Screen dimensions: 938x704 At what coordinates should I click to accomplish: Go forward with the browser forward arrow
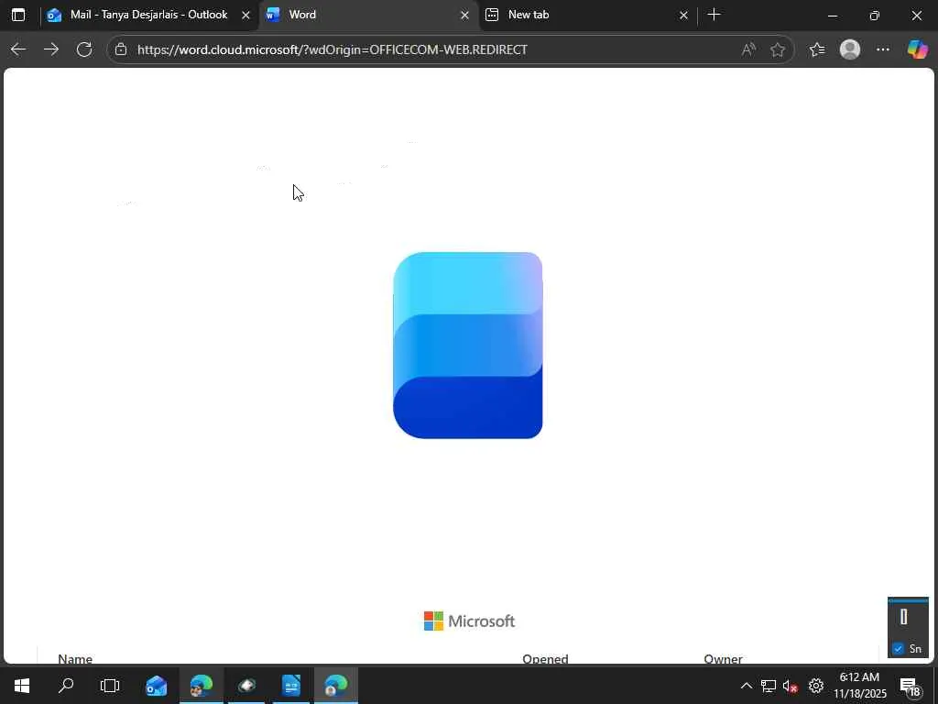coord(51,49)
